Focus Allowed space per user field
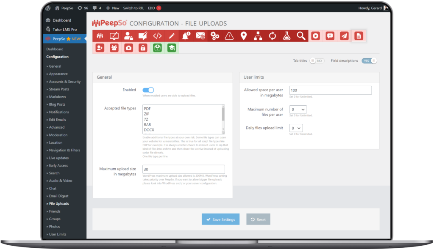The image size is (434, 252). click(x=330, y=90)
